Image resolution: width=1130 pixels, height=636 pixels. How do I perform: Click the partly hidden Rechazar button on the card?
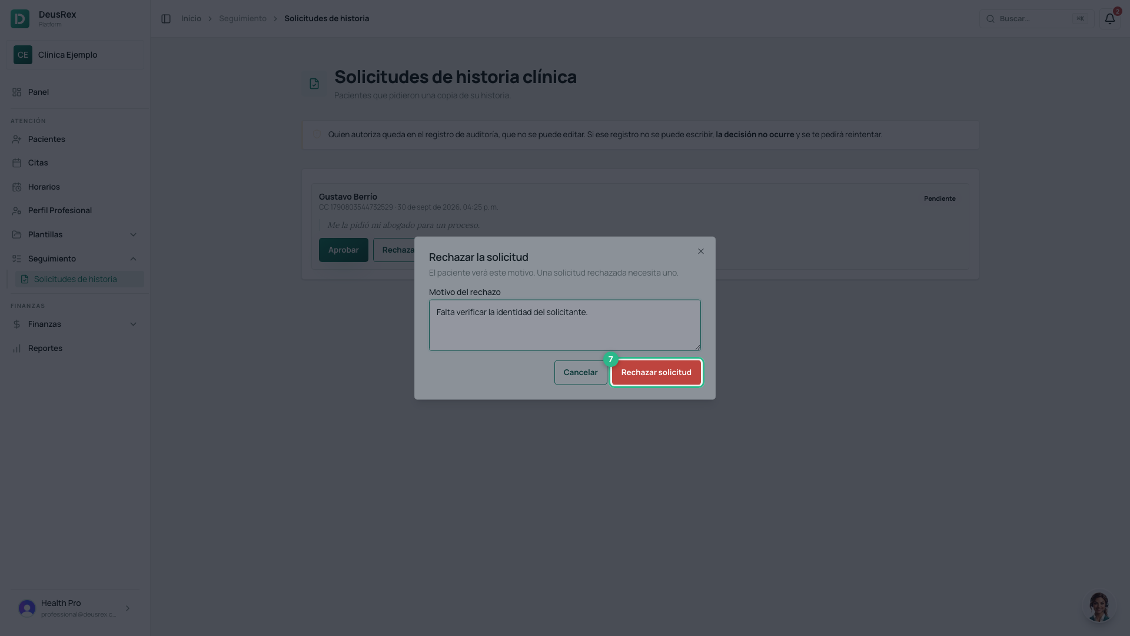point(394,250)
